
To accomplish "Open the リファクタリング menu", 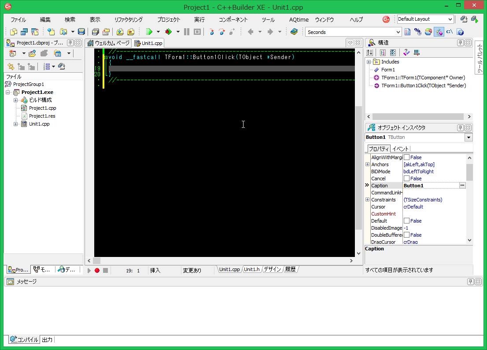I will coord(128,20).
